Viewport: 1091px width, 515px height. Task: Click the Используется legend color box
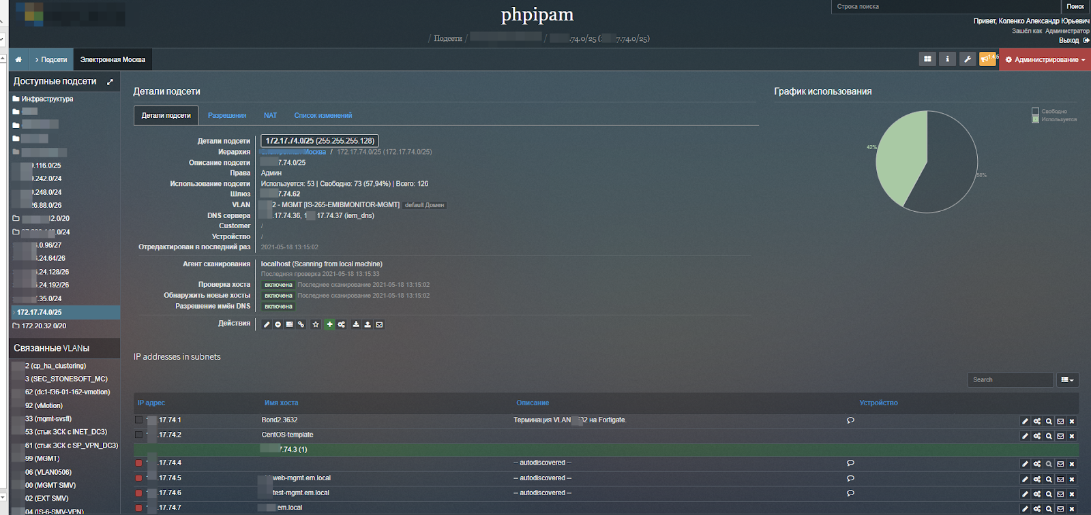(x=1035, y=119)
